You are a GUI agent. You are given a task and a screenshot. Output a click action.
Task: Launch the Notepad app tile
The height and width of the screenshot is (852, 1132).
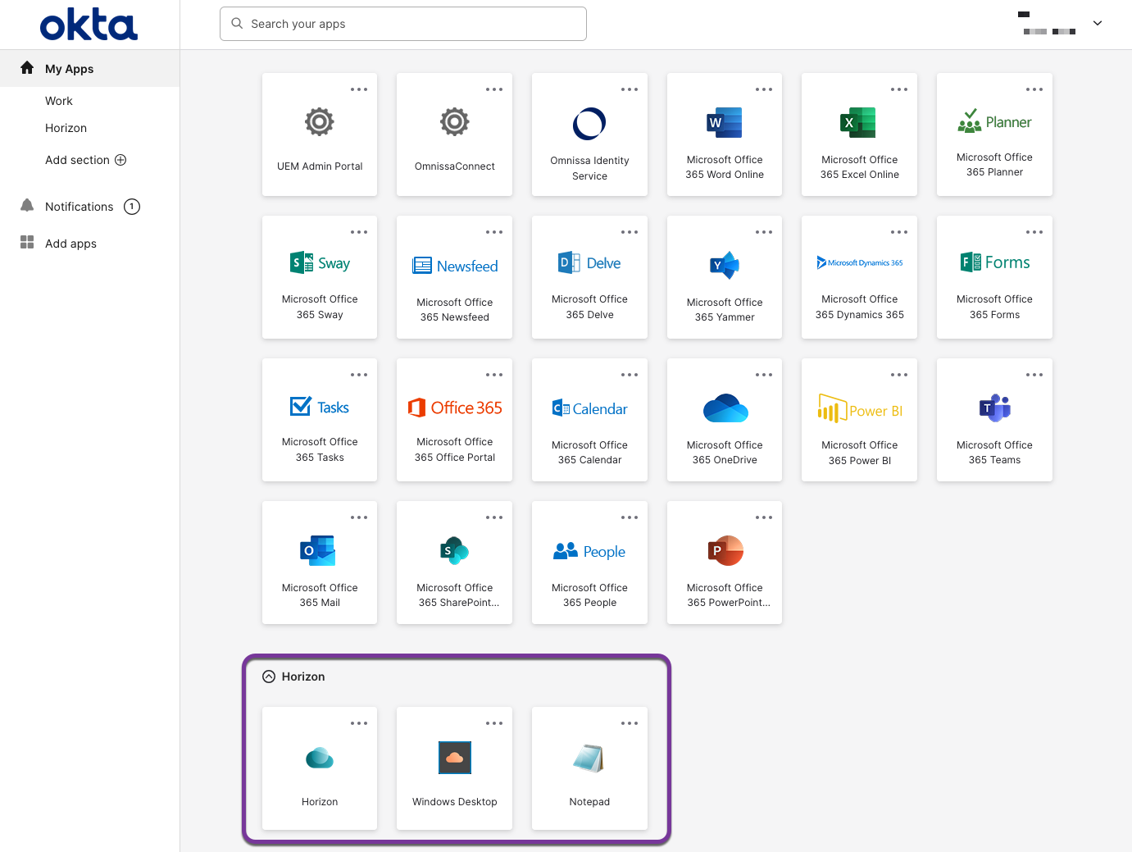[x=589, y=769]
